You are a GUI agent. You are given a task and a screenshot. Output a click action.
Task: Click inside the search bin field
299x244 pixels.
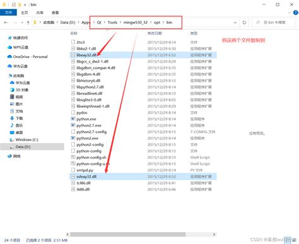(274, 22)
